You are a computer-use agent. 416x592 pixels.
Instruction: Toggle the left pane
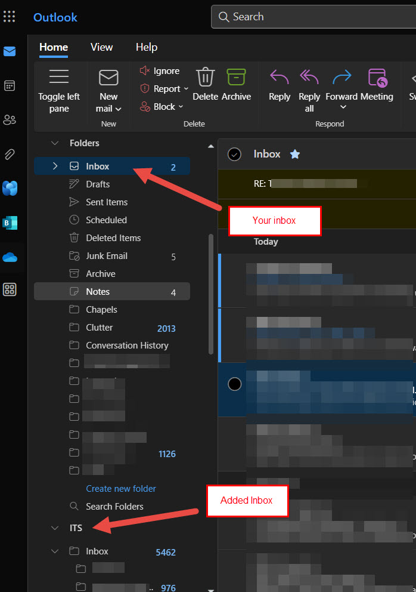coord(59,91)
